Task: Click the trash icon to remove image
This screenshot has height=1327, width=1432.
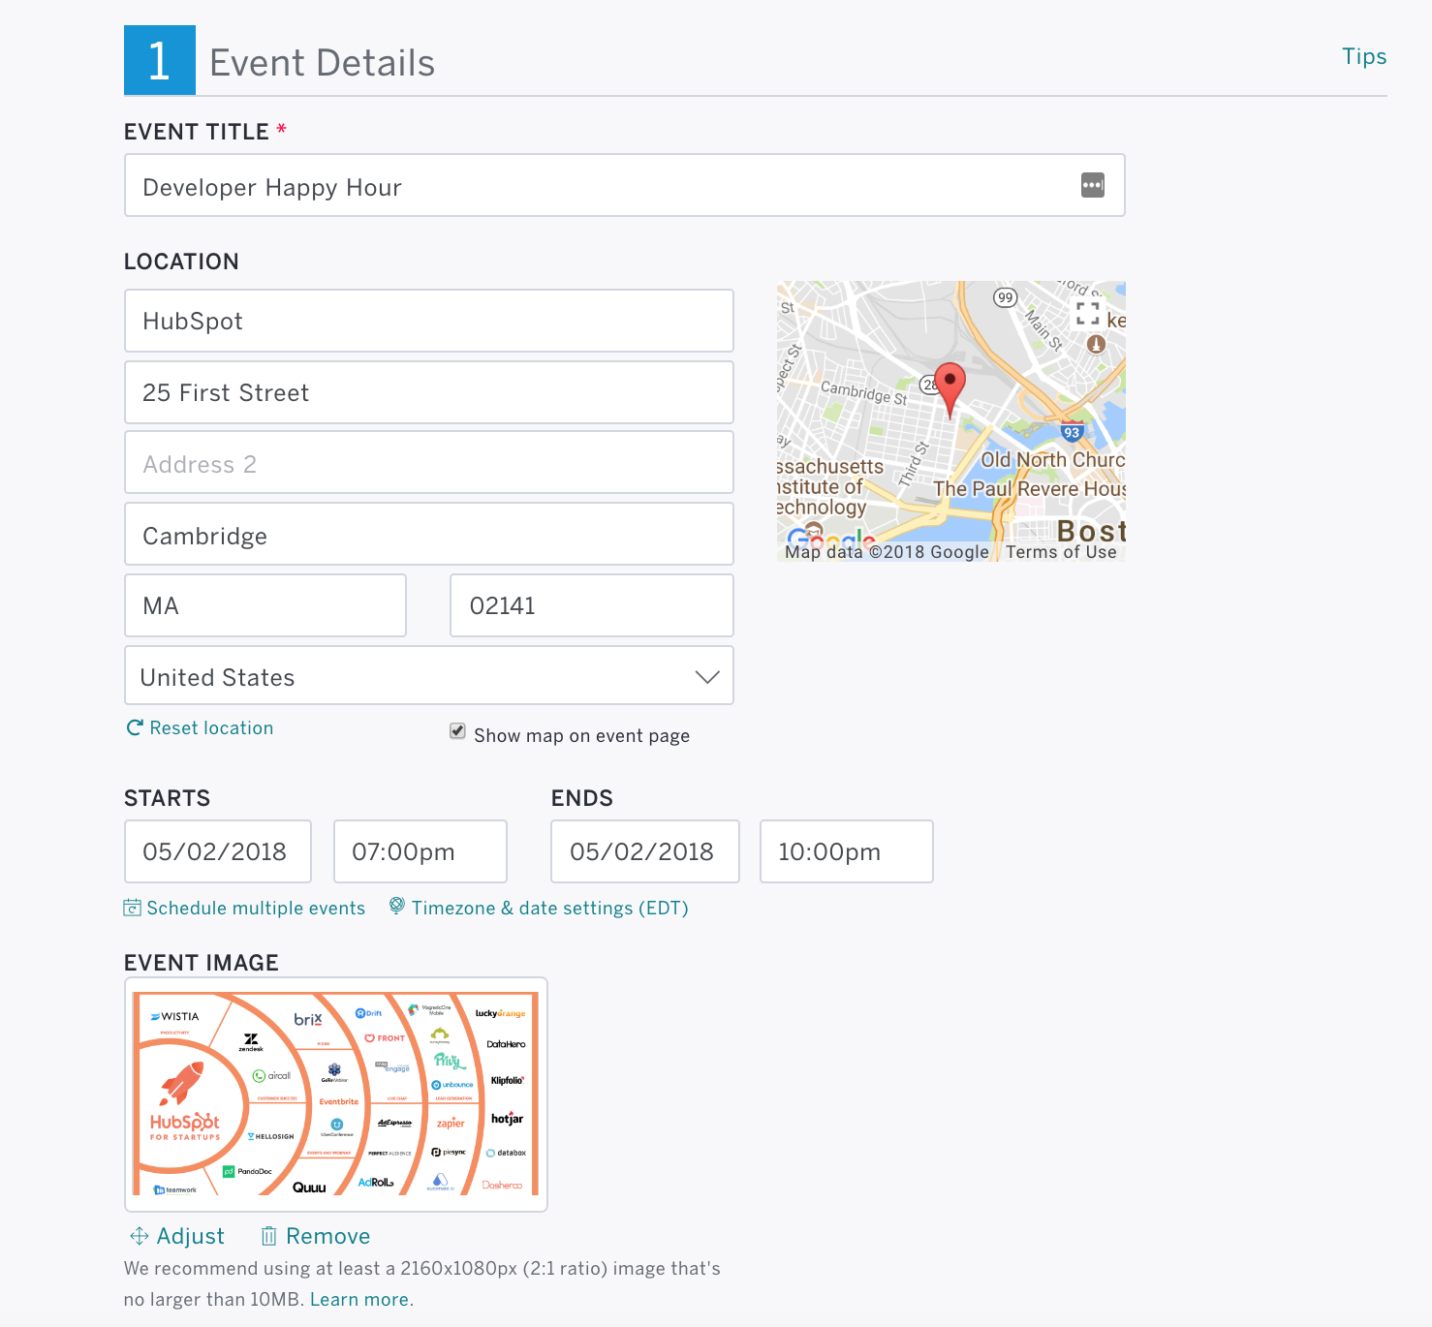Action: point(269,1236)
